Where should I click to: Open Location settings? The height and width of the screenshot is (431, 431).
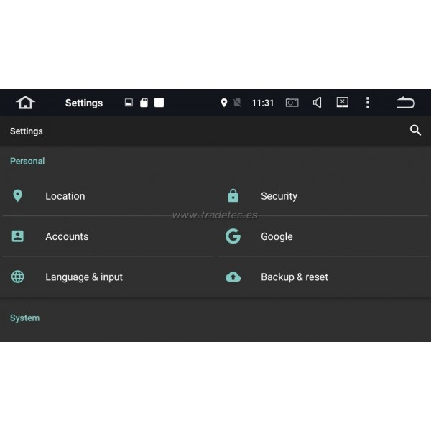point(65,196)
